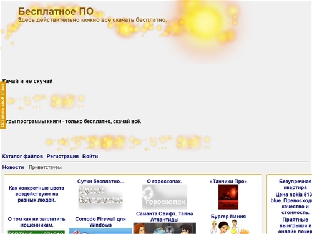The height and width of the screenshot is (234, 312).
Task: Select the Приветствуем text
Action: point(45,167)
